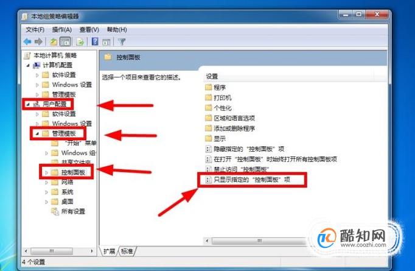Open the 文件(F) menu

[x=35, y=30]
